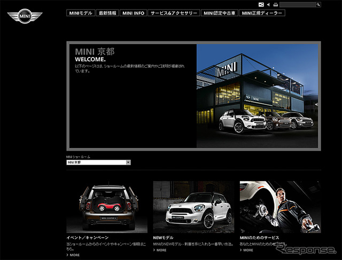Click the MINI showroom building photo
This screenshot has width=342, height=260.
point(257,96)
